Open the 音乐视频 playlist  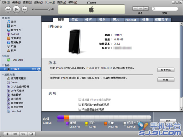tap(14, 99)
